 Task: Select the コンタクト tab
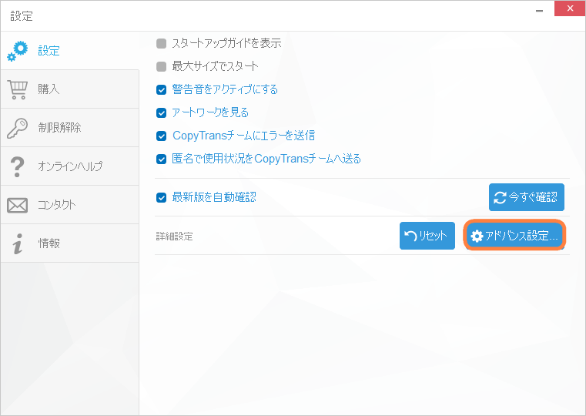pyautogui.click(x=70, y=205)
